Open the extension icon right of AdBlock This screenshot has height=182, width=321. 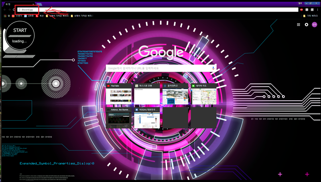[x=307, y=10]
